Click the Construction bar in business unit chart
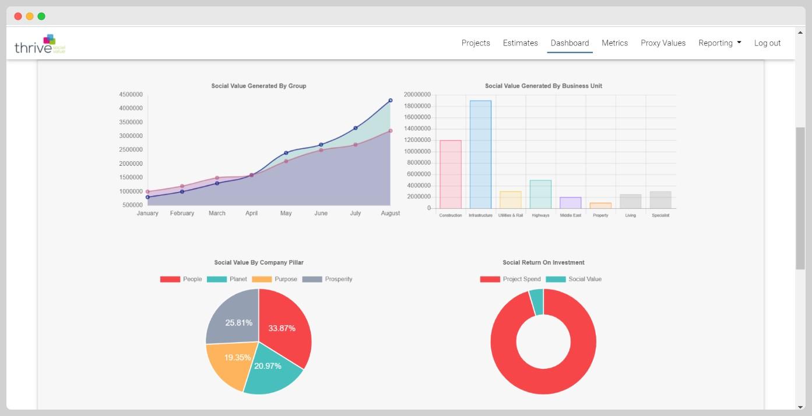Screen dimensions: 812x416 click(x=451, y=175)
